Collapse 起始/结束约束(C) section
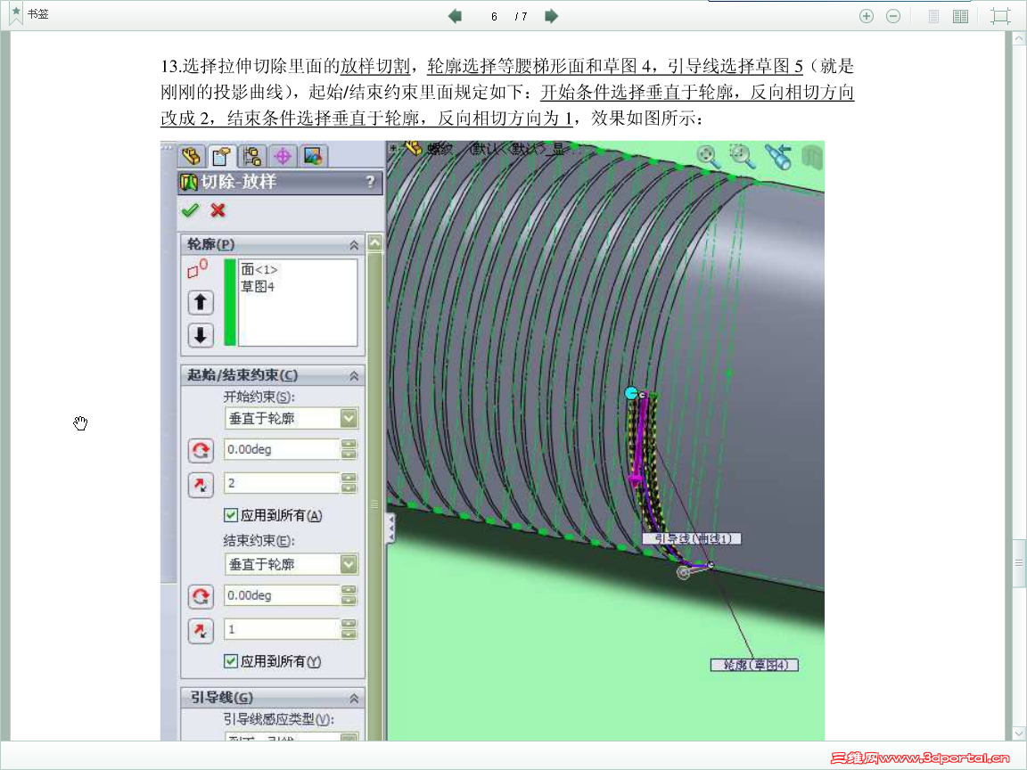This screenshot has width=1027, height=770. click(354, 376)
